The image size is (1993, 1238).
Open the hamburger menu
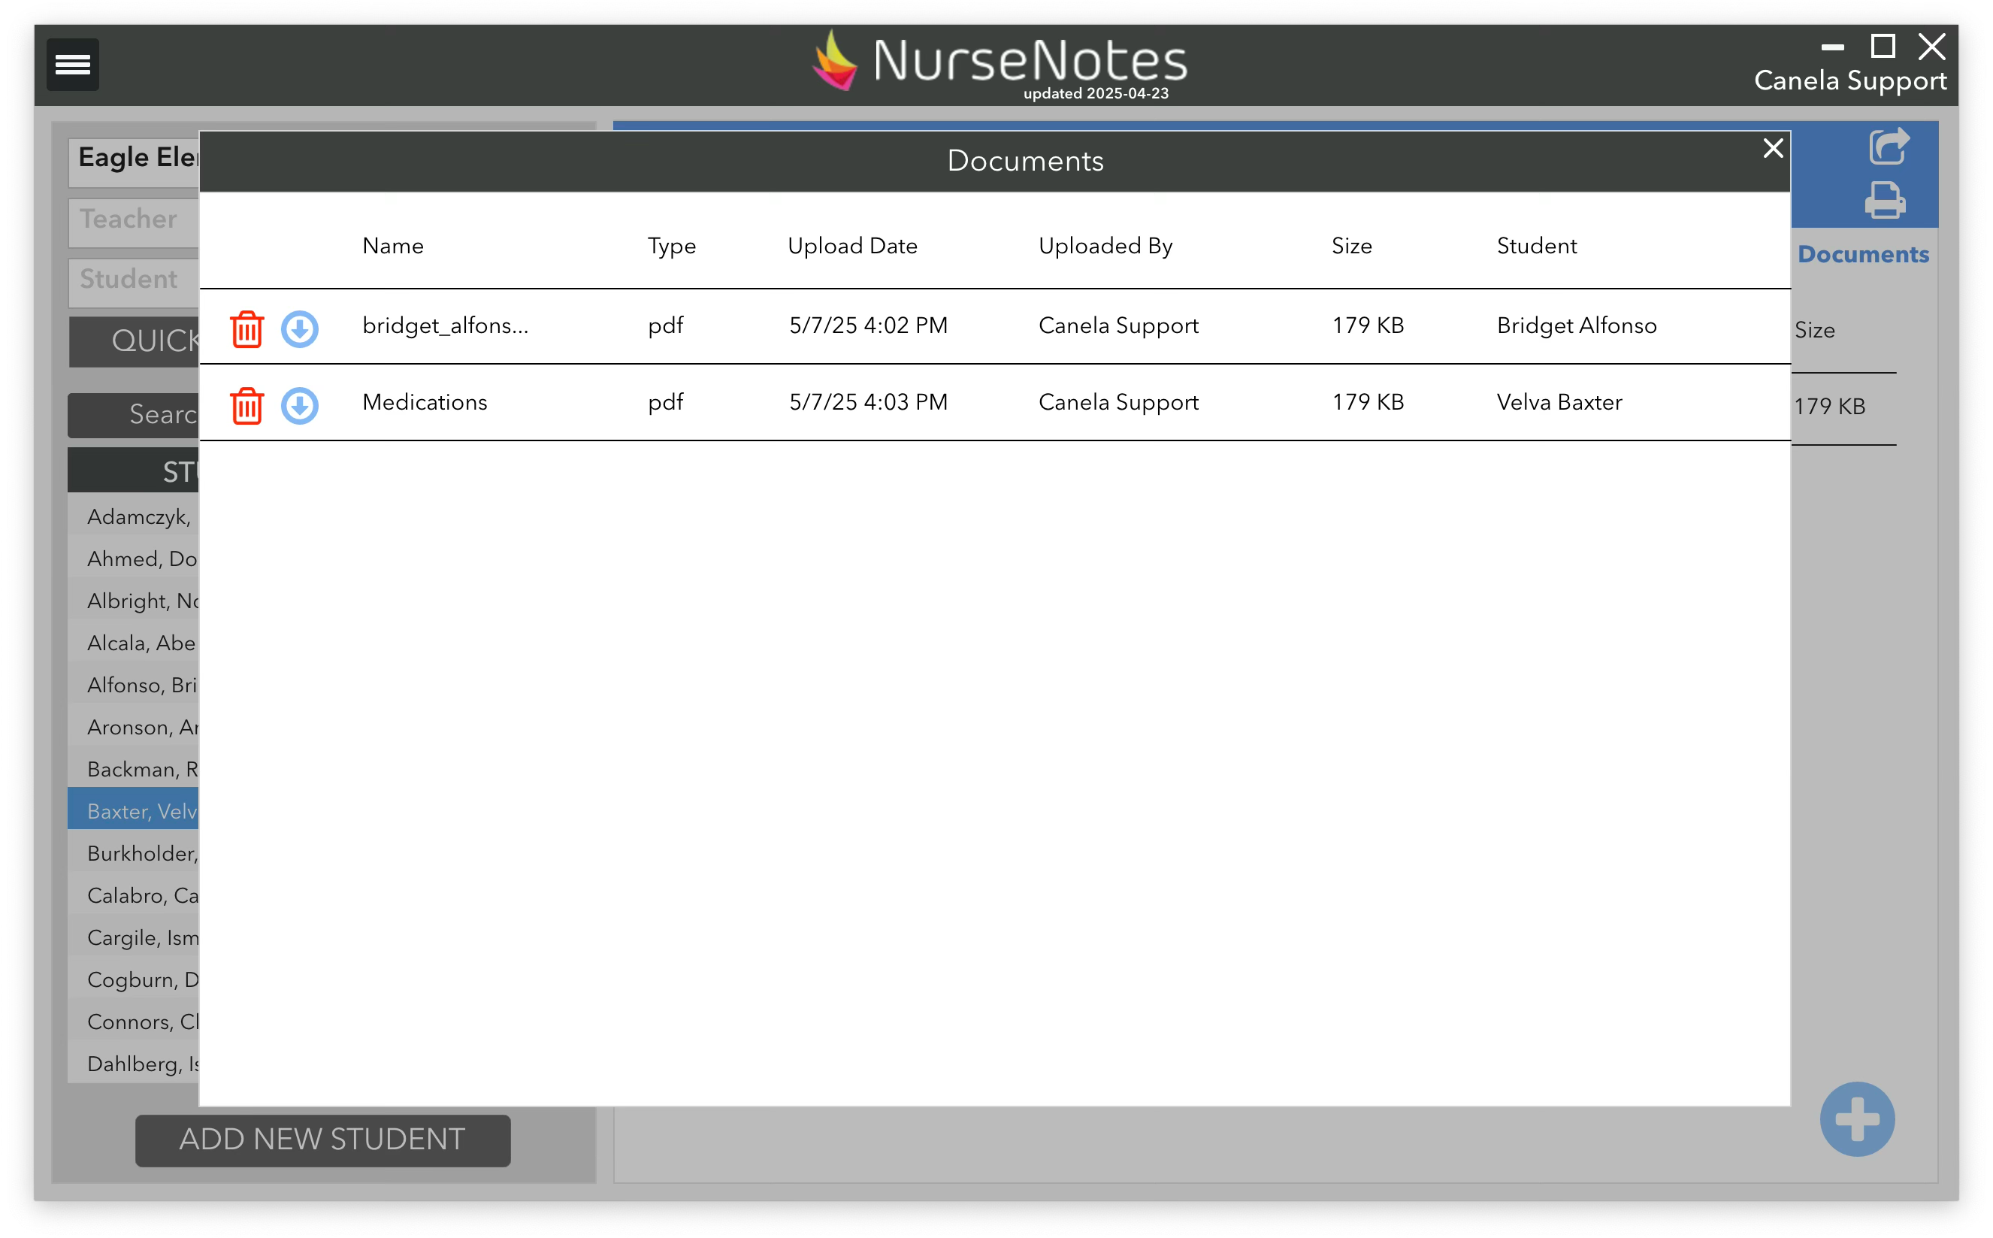[72, 64]
